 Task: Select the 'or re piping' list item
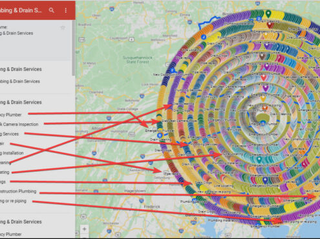pyautogui.click(x=13, y=201)
